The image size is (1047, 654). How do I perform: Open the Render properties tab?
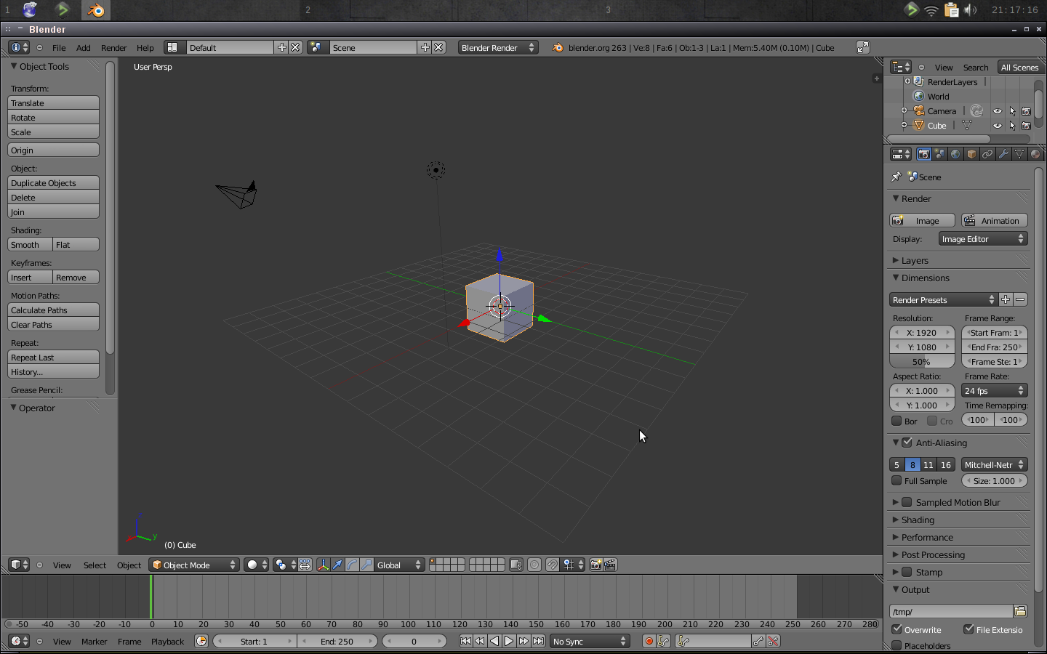(x=923, y=153)
